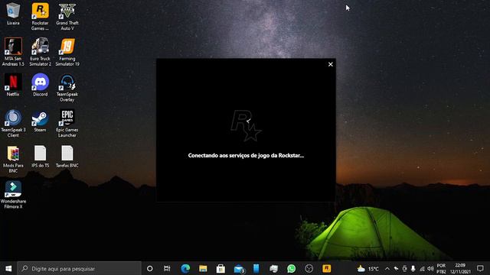Open the gray stacked-pages taskbar app
This screenshot has width=490, height=275.
point(274,268)
